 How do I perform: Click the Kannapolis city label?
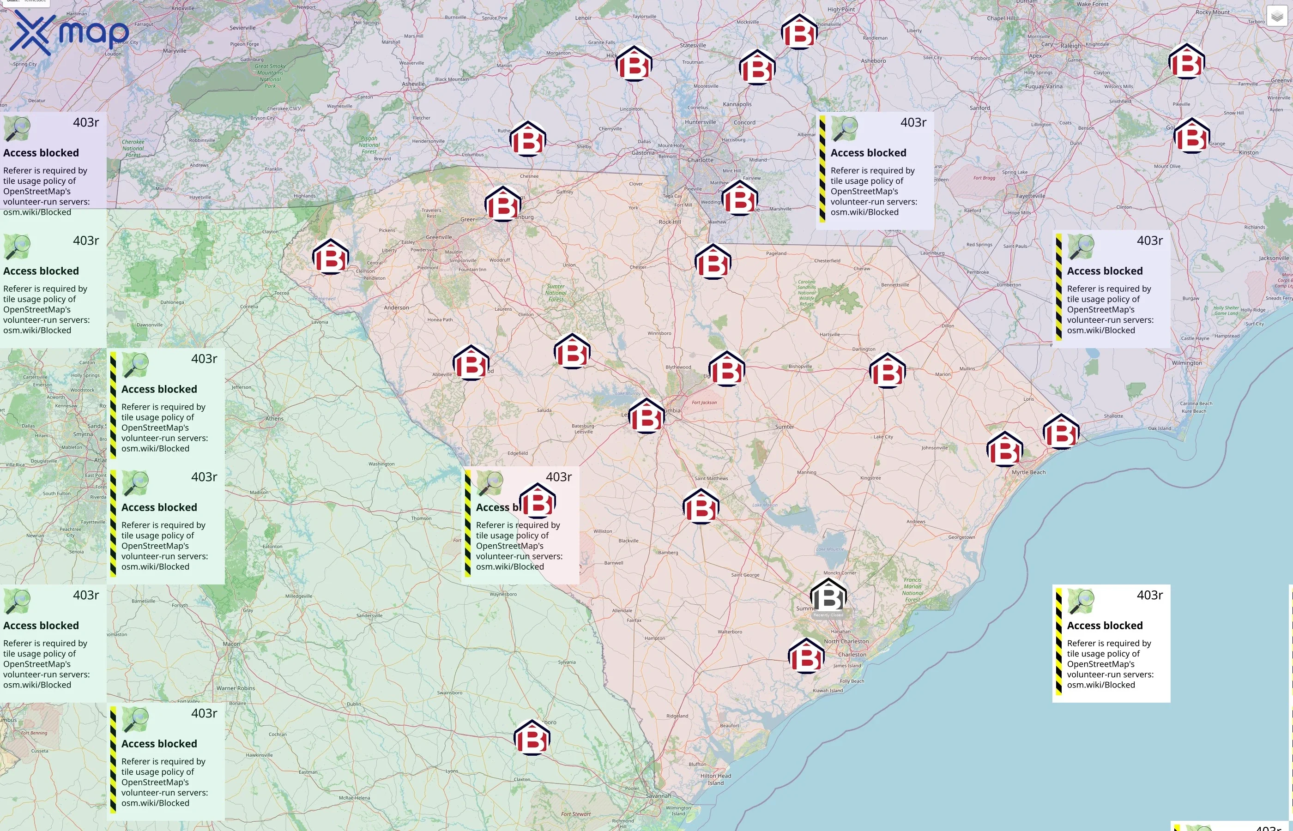[737, 105]
